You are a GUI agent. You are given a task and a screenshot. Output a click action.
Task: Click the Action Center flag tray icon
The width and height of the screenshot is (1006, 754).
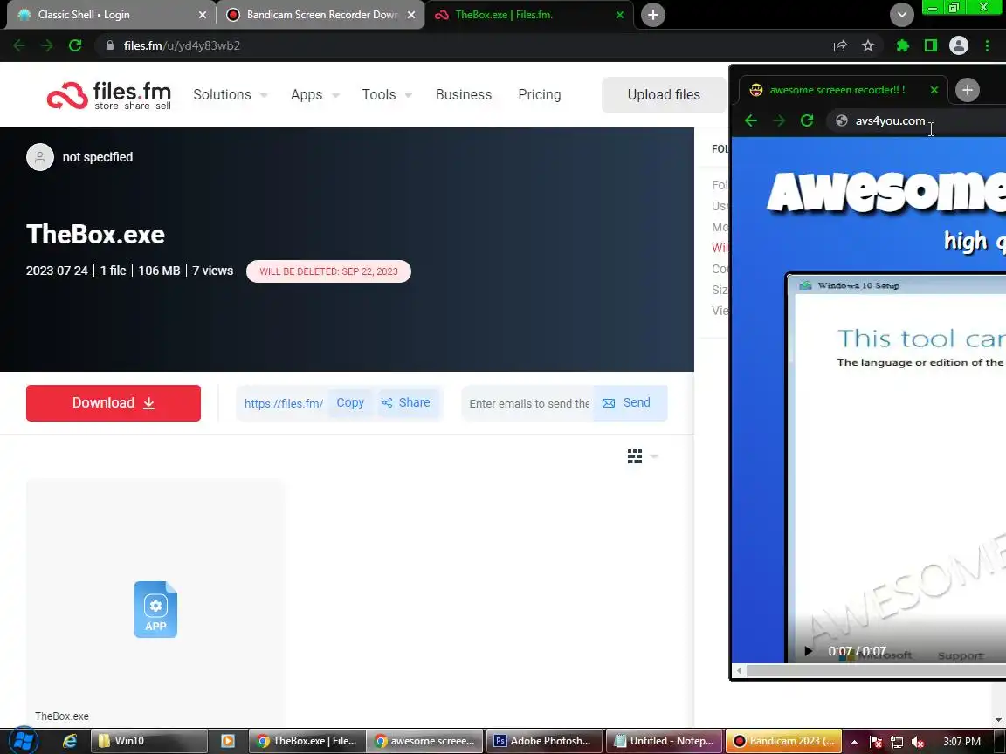[875, 742]
